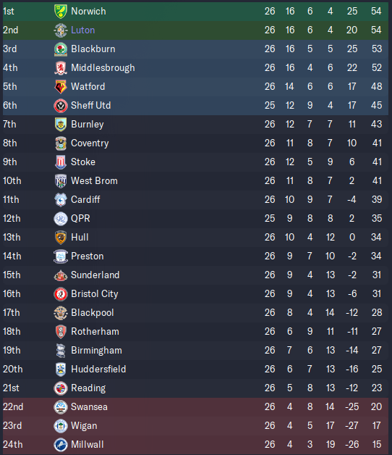
Task: Open the Coventry badge icon
Action: [x=61, y=143]
